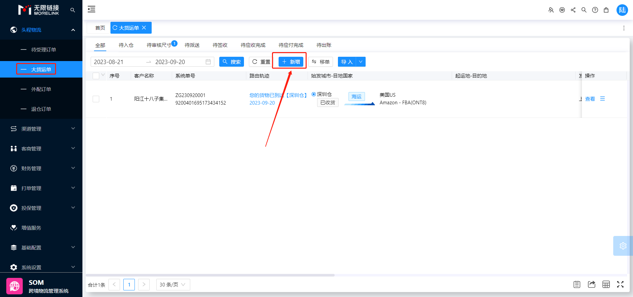Open row actions hamburger icon for ZG230920001
The width and height of the screenshot is (633, 297).
(602, 99)
